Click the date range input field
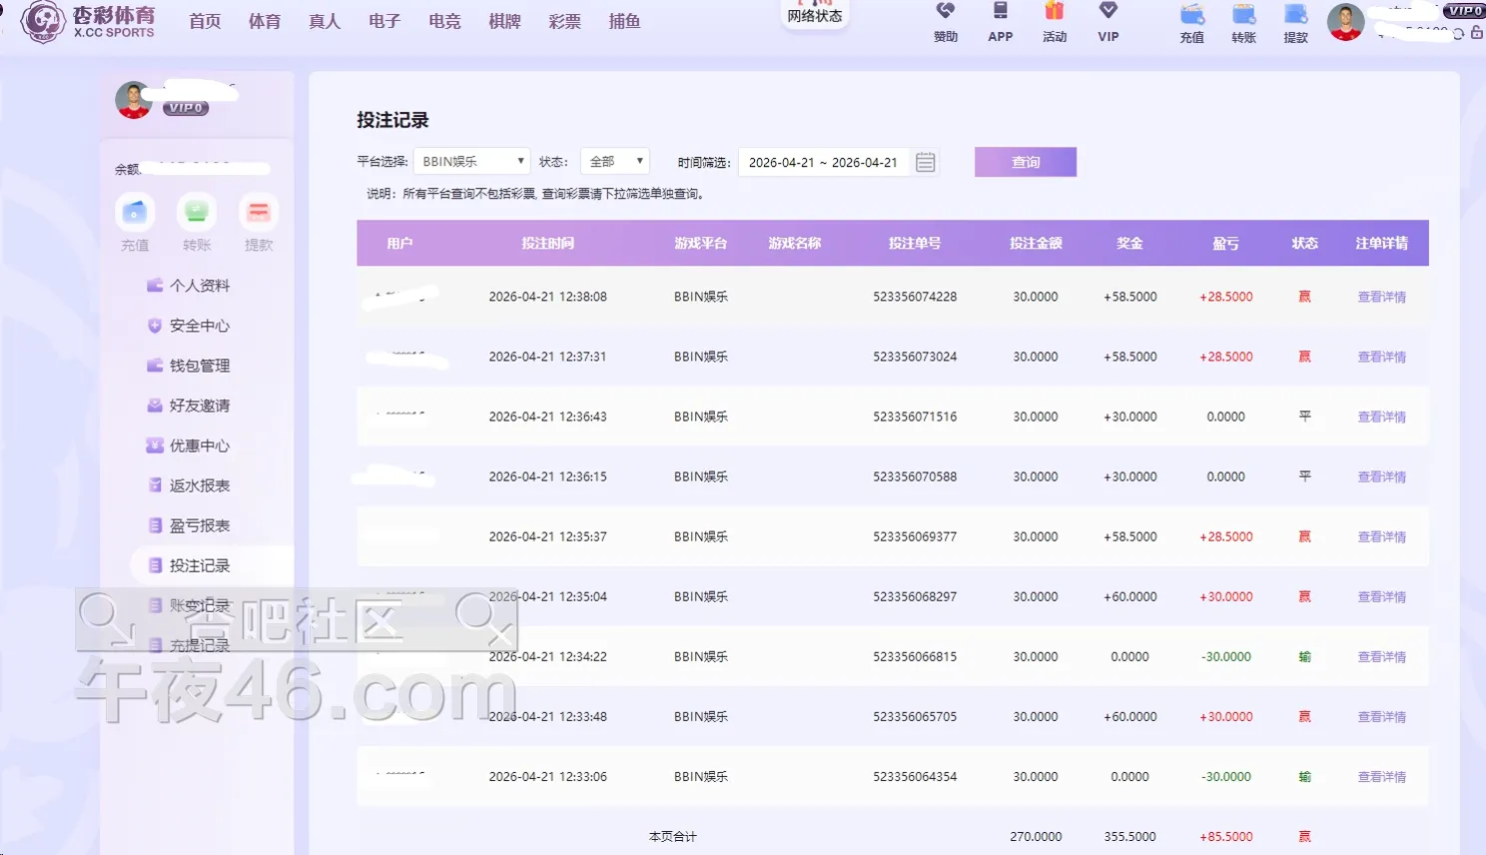The width and height of the screenshot is (1486, 855). [x=823, y=162]
